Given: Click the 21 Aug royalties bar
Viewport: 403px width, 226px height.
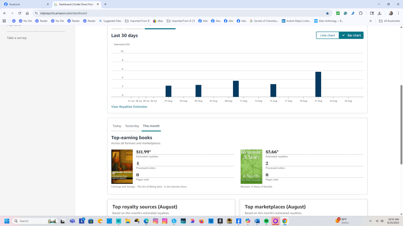Looking at the screenshot, I should click(x=318, y=84).
